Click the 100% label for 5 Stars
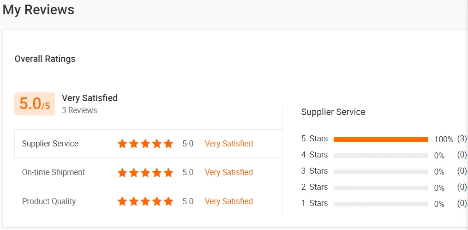 click(444, 139)
